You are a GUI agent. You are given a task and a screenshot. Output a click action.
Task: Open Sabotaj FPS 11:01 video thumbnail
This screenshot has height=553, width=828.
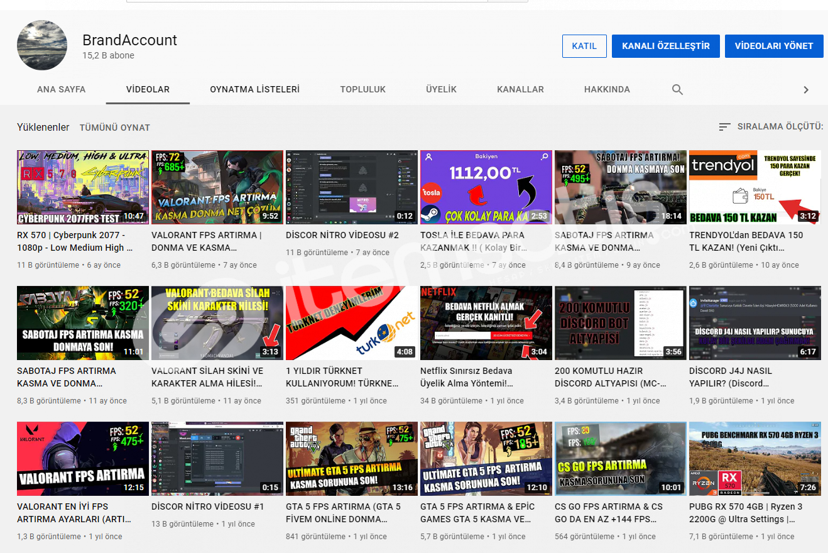[x=83, y=323]
